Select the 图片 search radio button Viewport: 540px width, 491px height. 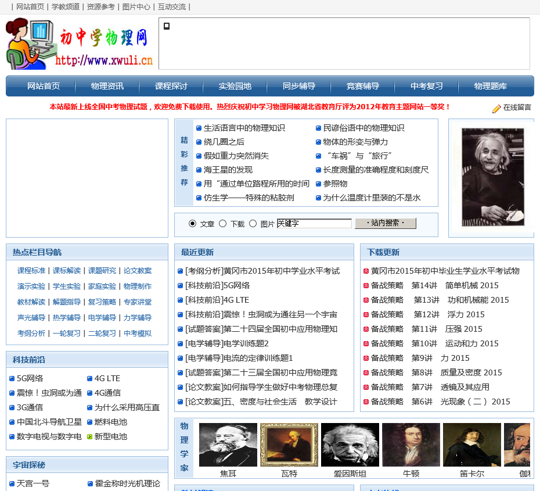click(x=253, y=224)
